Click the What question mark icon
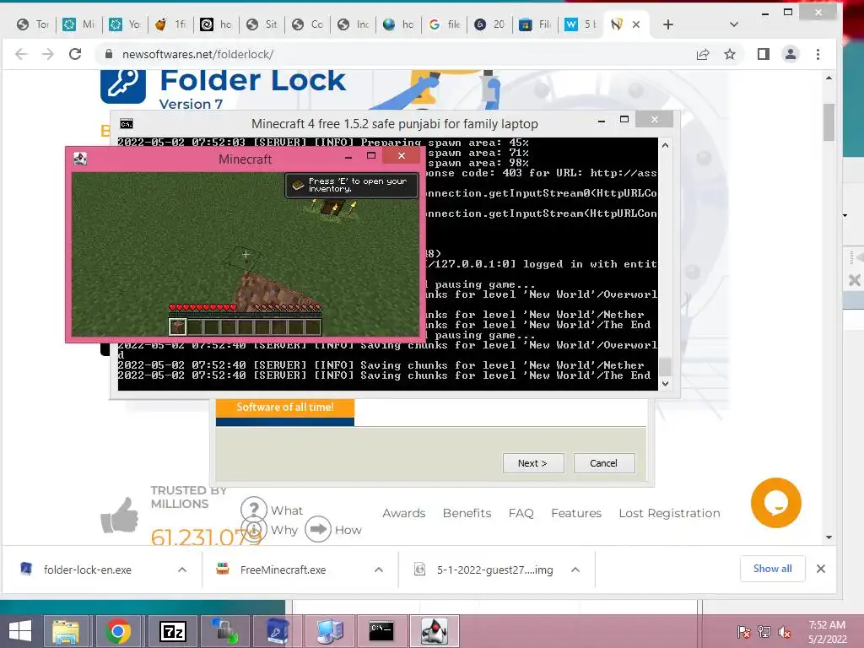 [x=253, y=509]
